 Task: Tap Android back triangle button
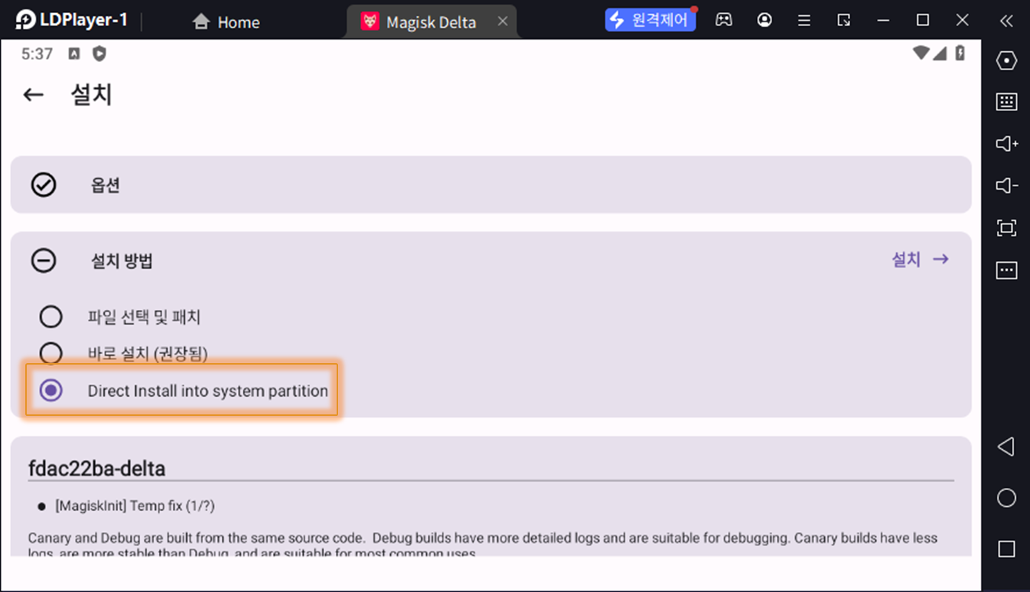1005,447
